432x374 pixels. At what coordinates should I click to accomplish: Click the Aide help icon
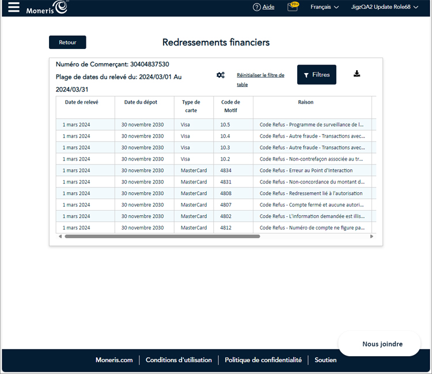(x=257, y=7)
